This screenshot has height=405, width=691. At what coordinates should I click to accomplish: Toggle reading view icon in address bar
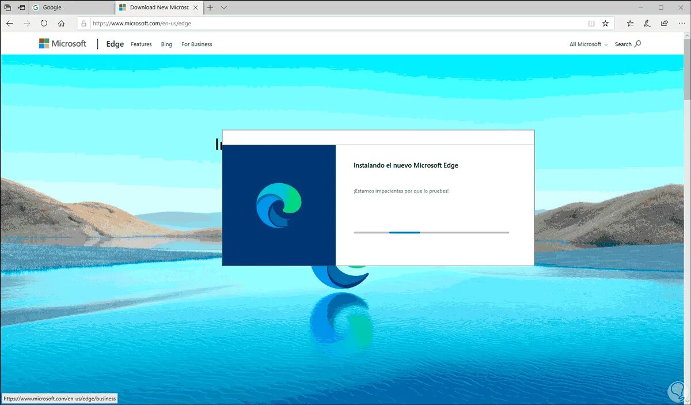(x=591, y=24)
